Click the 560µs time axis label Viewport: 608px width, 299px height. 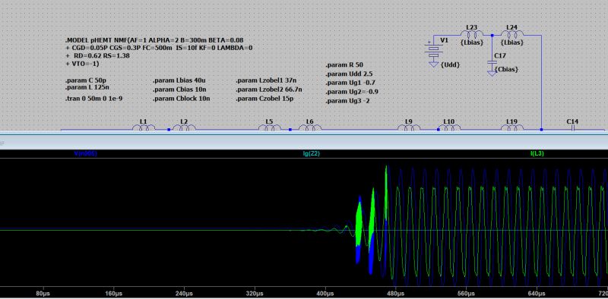coord(467,294)
